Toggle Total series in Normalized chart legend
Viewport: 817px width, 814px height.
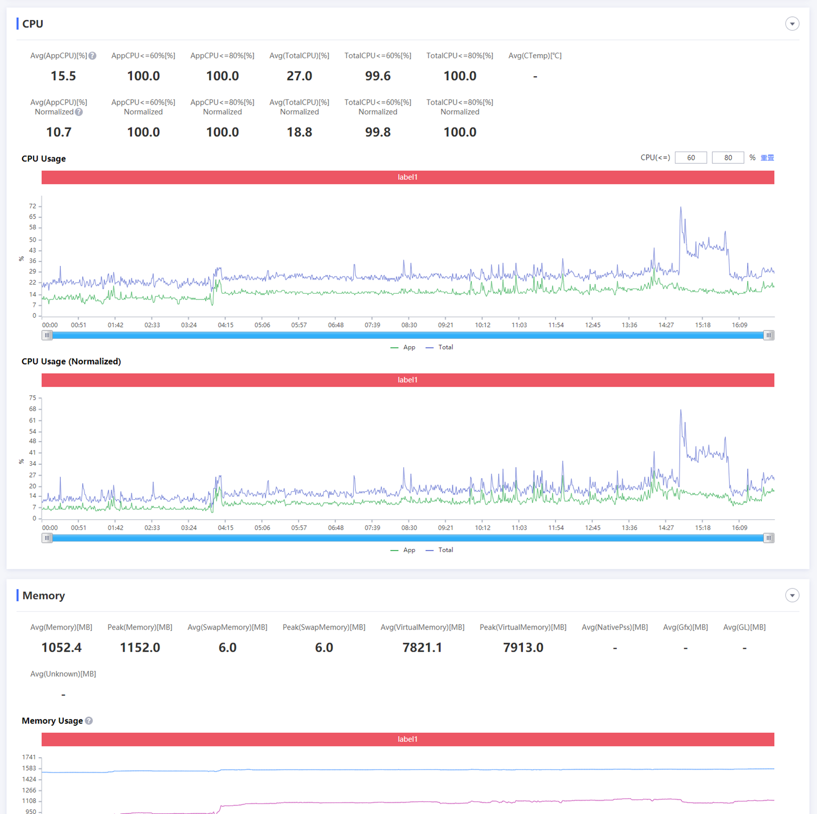coord(440,550)
